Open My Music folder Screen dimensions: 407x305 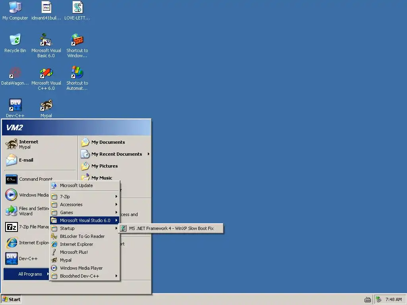115,178
